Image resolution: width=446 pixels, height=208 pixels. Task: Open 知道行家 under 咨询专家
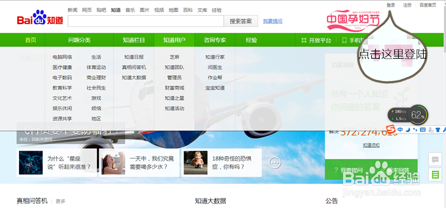(x=215, y=57)
